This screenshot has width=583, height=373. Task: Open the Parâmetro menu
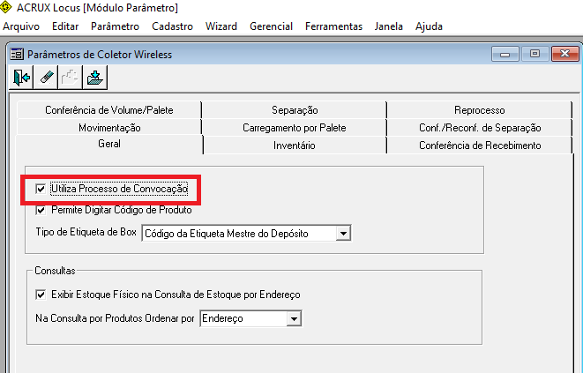pos(115,26)
